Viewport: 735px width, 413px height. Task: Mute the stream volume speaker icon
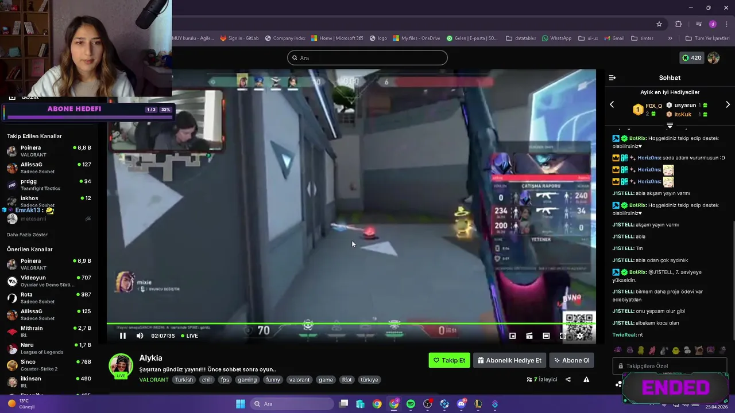click(x=140, y=336)
